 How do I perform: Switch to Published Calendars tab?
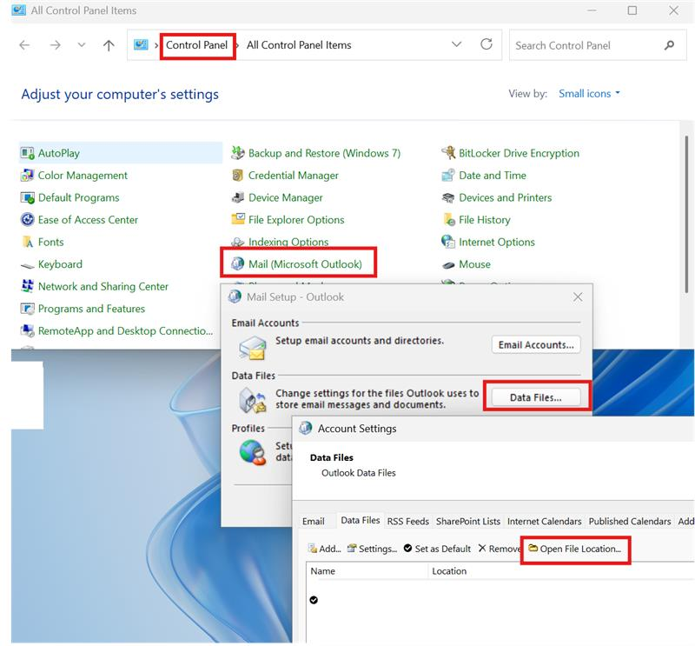pos(629,522)
